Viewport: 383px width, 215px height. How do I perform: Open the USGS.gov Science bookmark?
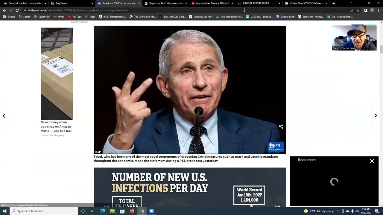coord(259,17)
